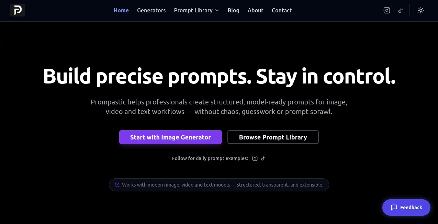This screenshot has width=438, height=224.
Task: Open TikTok from the top navigation bar
Action: [400, 10]
